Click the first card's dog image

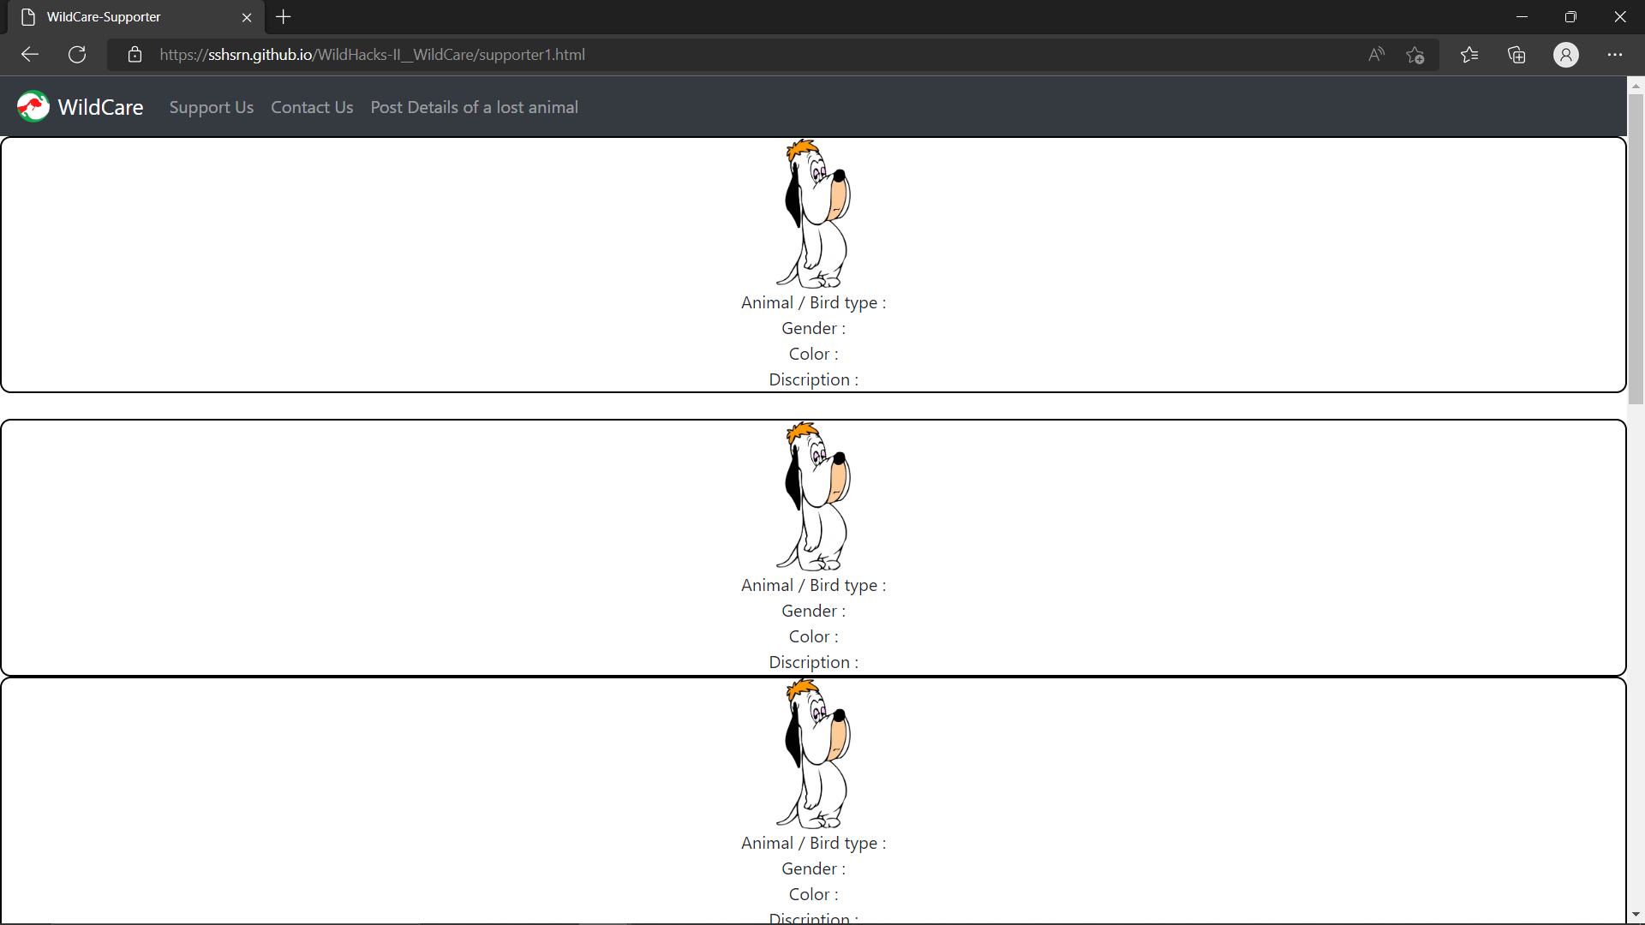[x=814, y=214]
